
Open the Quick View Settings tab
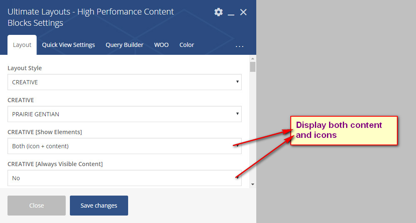(68, 45)
